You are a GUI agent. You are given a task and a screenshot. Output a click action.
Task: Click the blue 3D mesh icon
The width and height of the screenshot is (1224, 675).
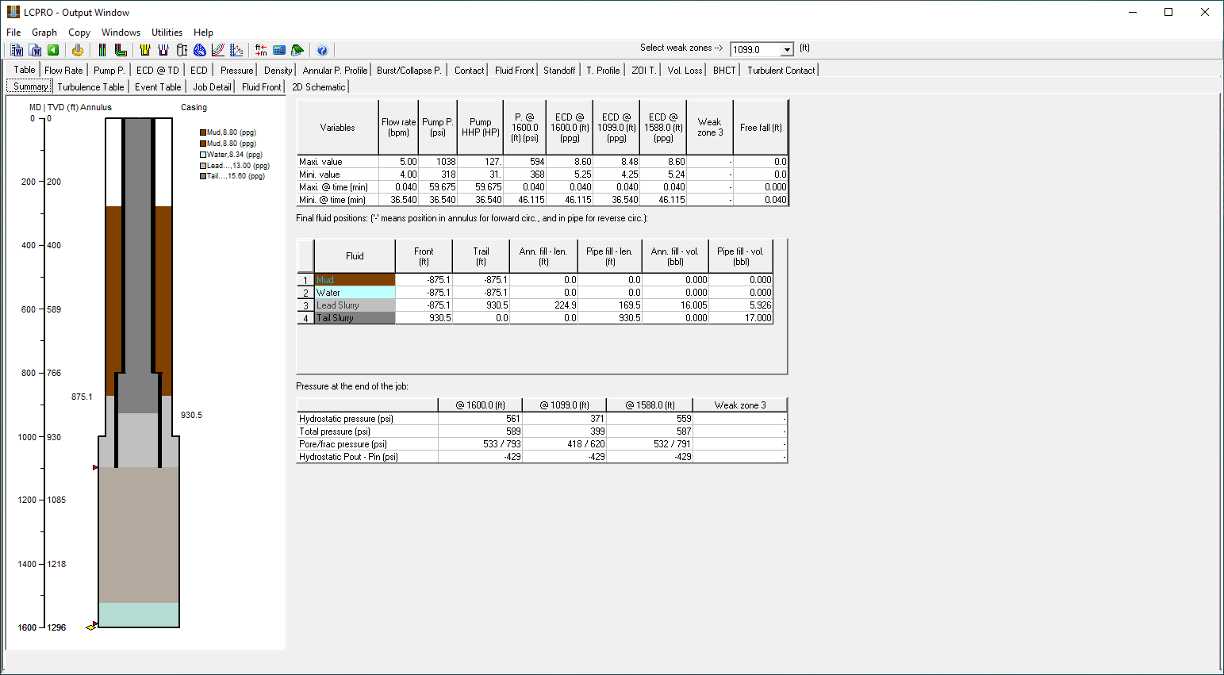tap(200, 50)
